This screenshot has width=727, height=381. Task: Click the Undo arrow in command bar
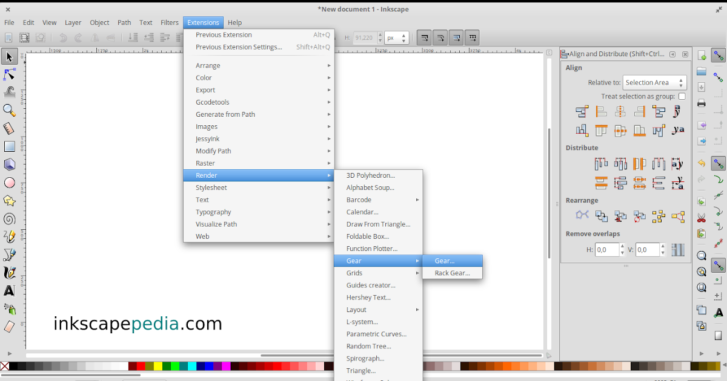pos(702,163)
